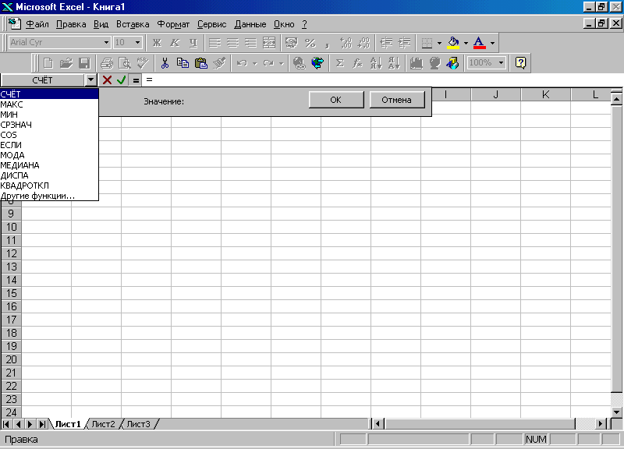Decrease indent
The height and width of the screenshot is (449, 624).
(x=386, y=43)
